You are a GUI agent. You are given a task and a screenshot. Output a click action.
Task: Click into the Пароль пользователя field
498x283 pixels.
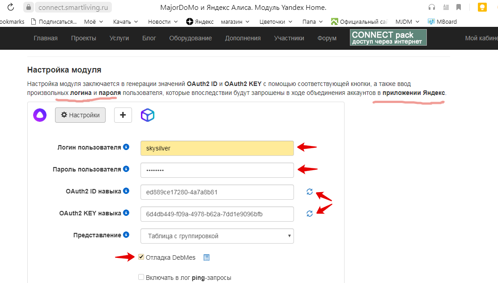coord(217,170)
